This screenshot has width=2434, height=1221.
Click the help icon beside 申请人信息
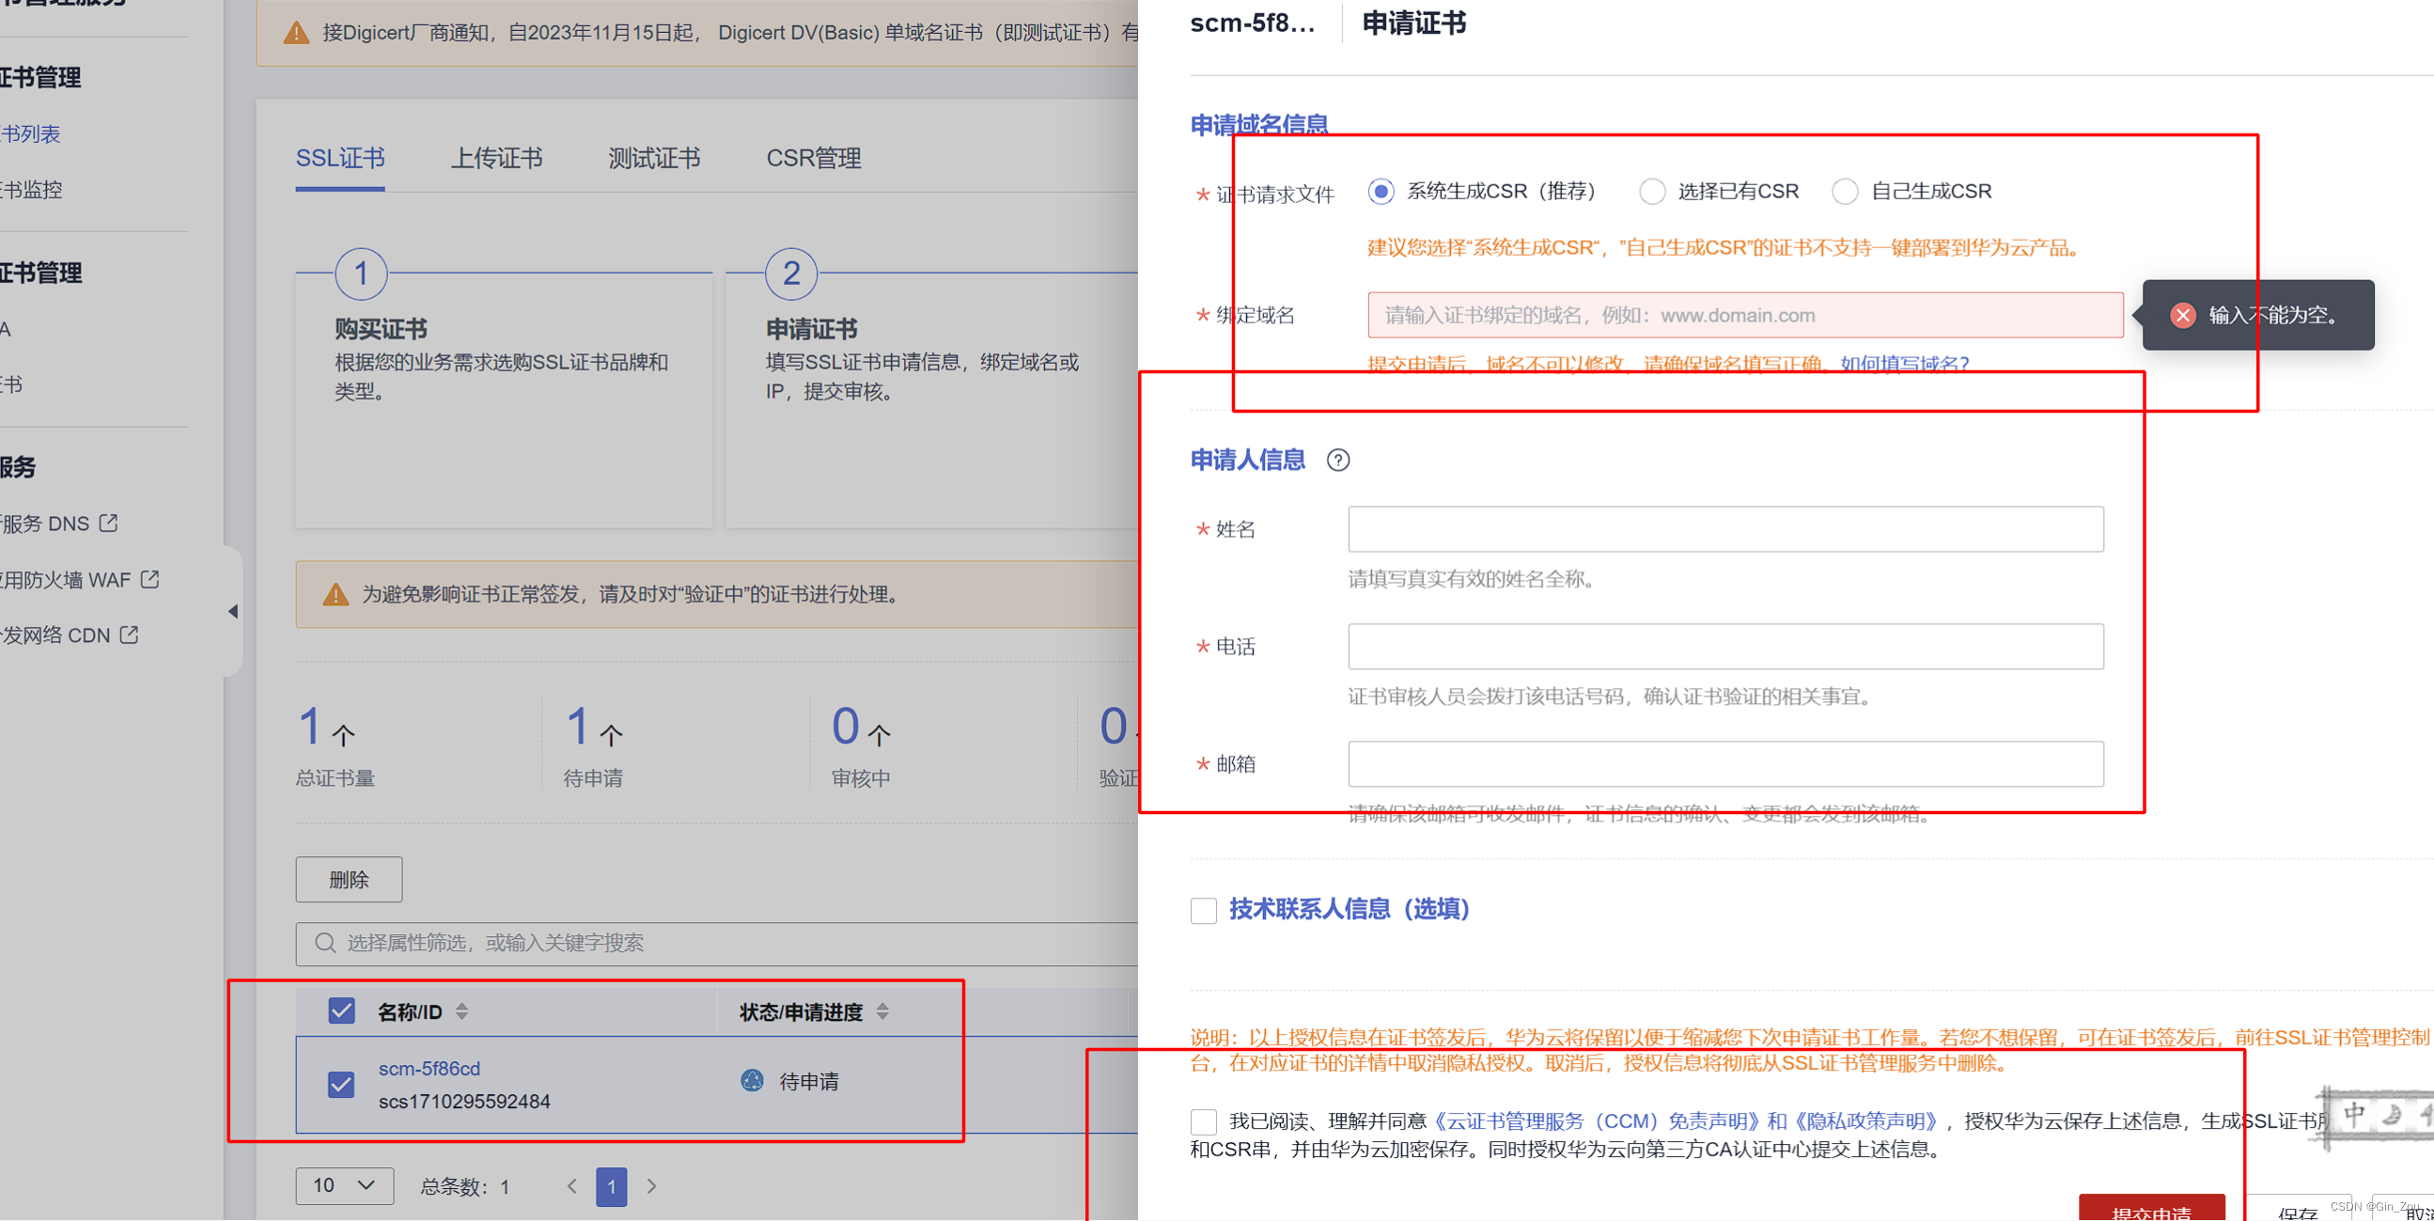pos(1337,461)
